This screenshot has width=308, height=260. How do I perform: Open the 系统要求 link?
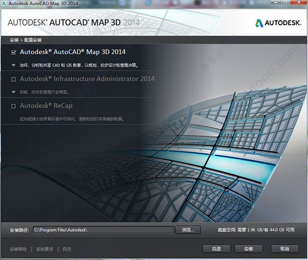[45, 249]
